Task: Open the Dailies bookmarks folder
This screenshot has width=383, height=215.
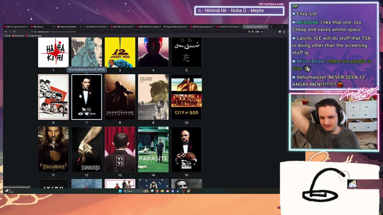Action: [x=8, y=36]
